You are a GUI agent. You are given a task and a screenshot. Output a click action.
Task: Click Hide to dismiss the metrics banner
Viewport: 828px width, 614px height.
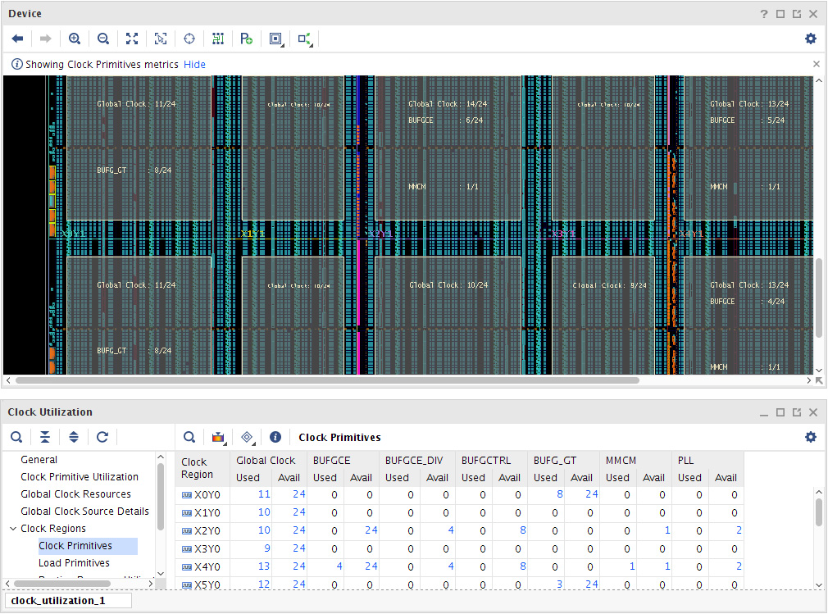tap(194, 64)
